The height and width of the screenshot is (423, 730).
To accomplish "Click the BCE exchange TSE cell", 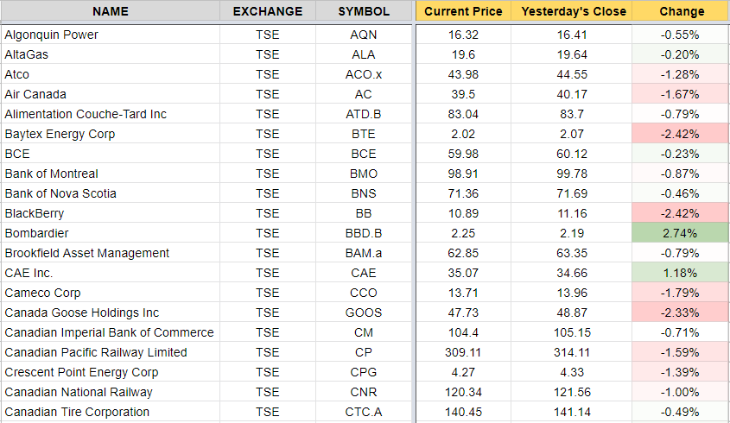I will point(268,154).
